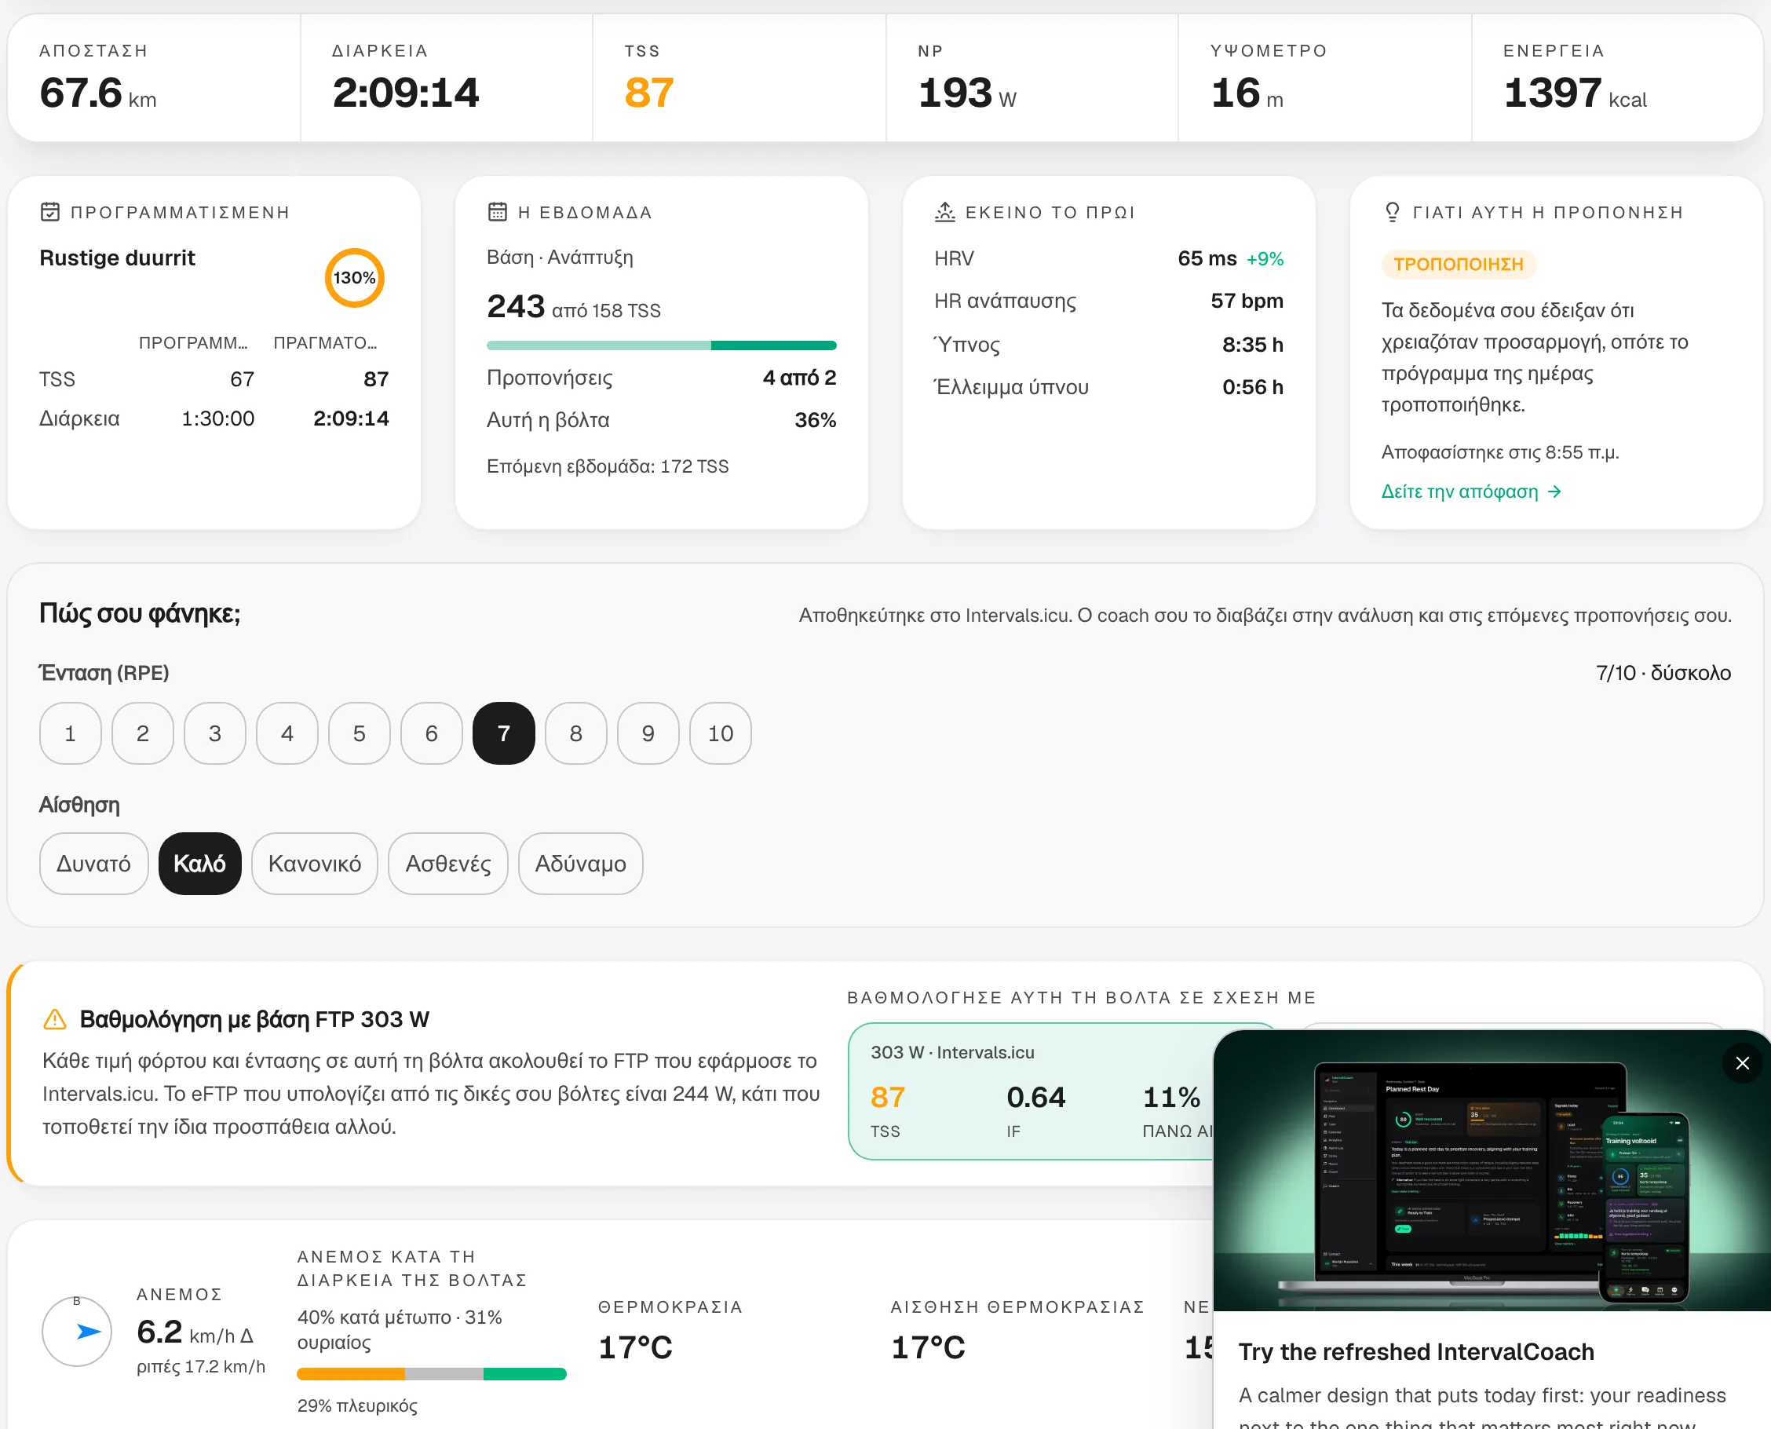Open the Δείτε την απόφαση link
This screenshot has height=1429, width=1771.
click(1471, 492)
